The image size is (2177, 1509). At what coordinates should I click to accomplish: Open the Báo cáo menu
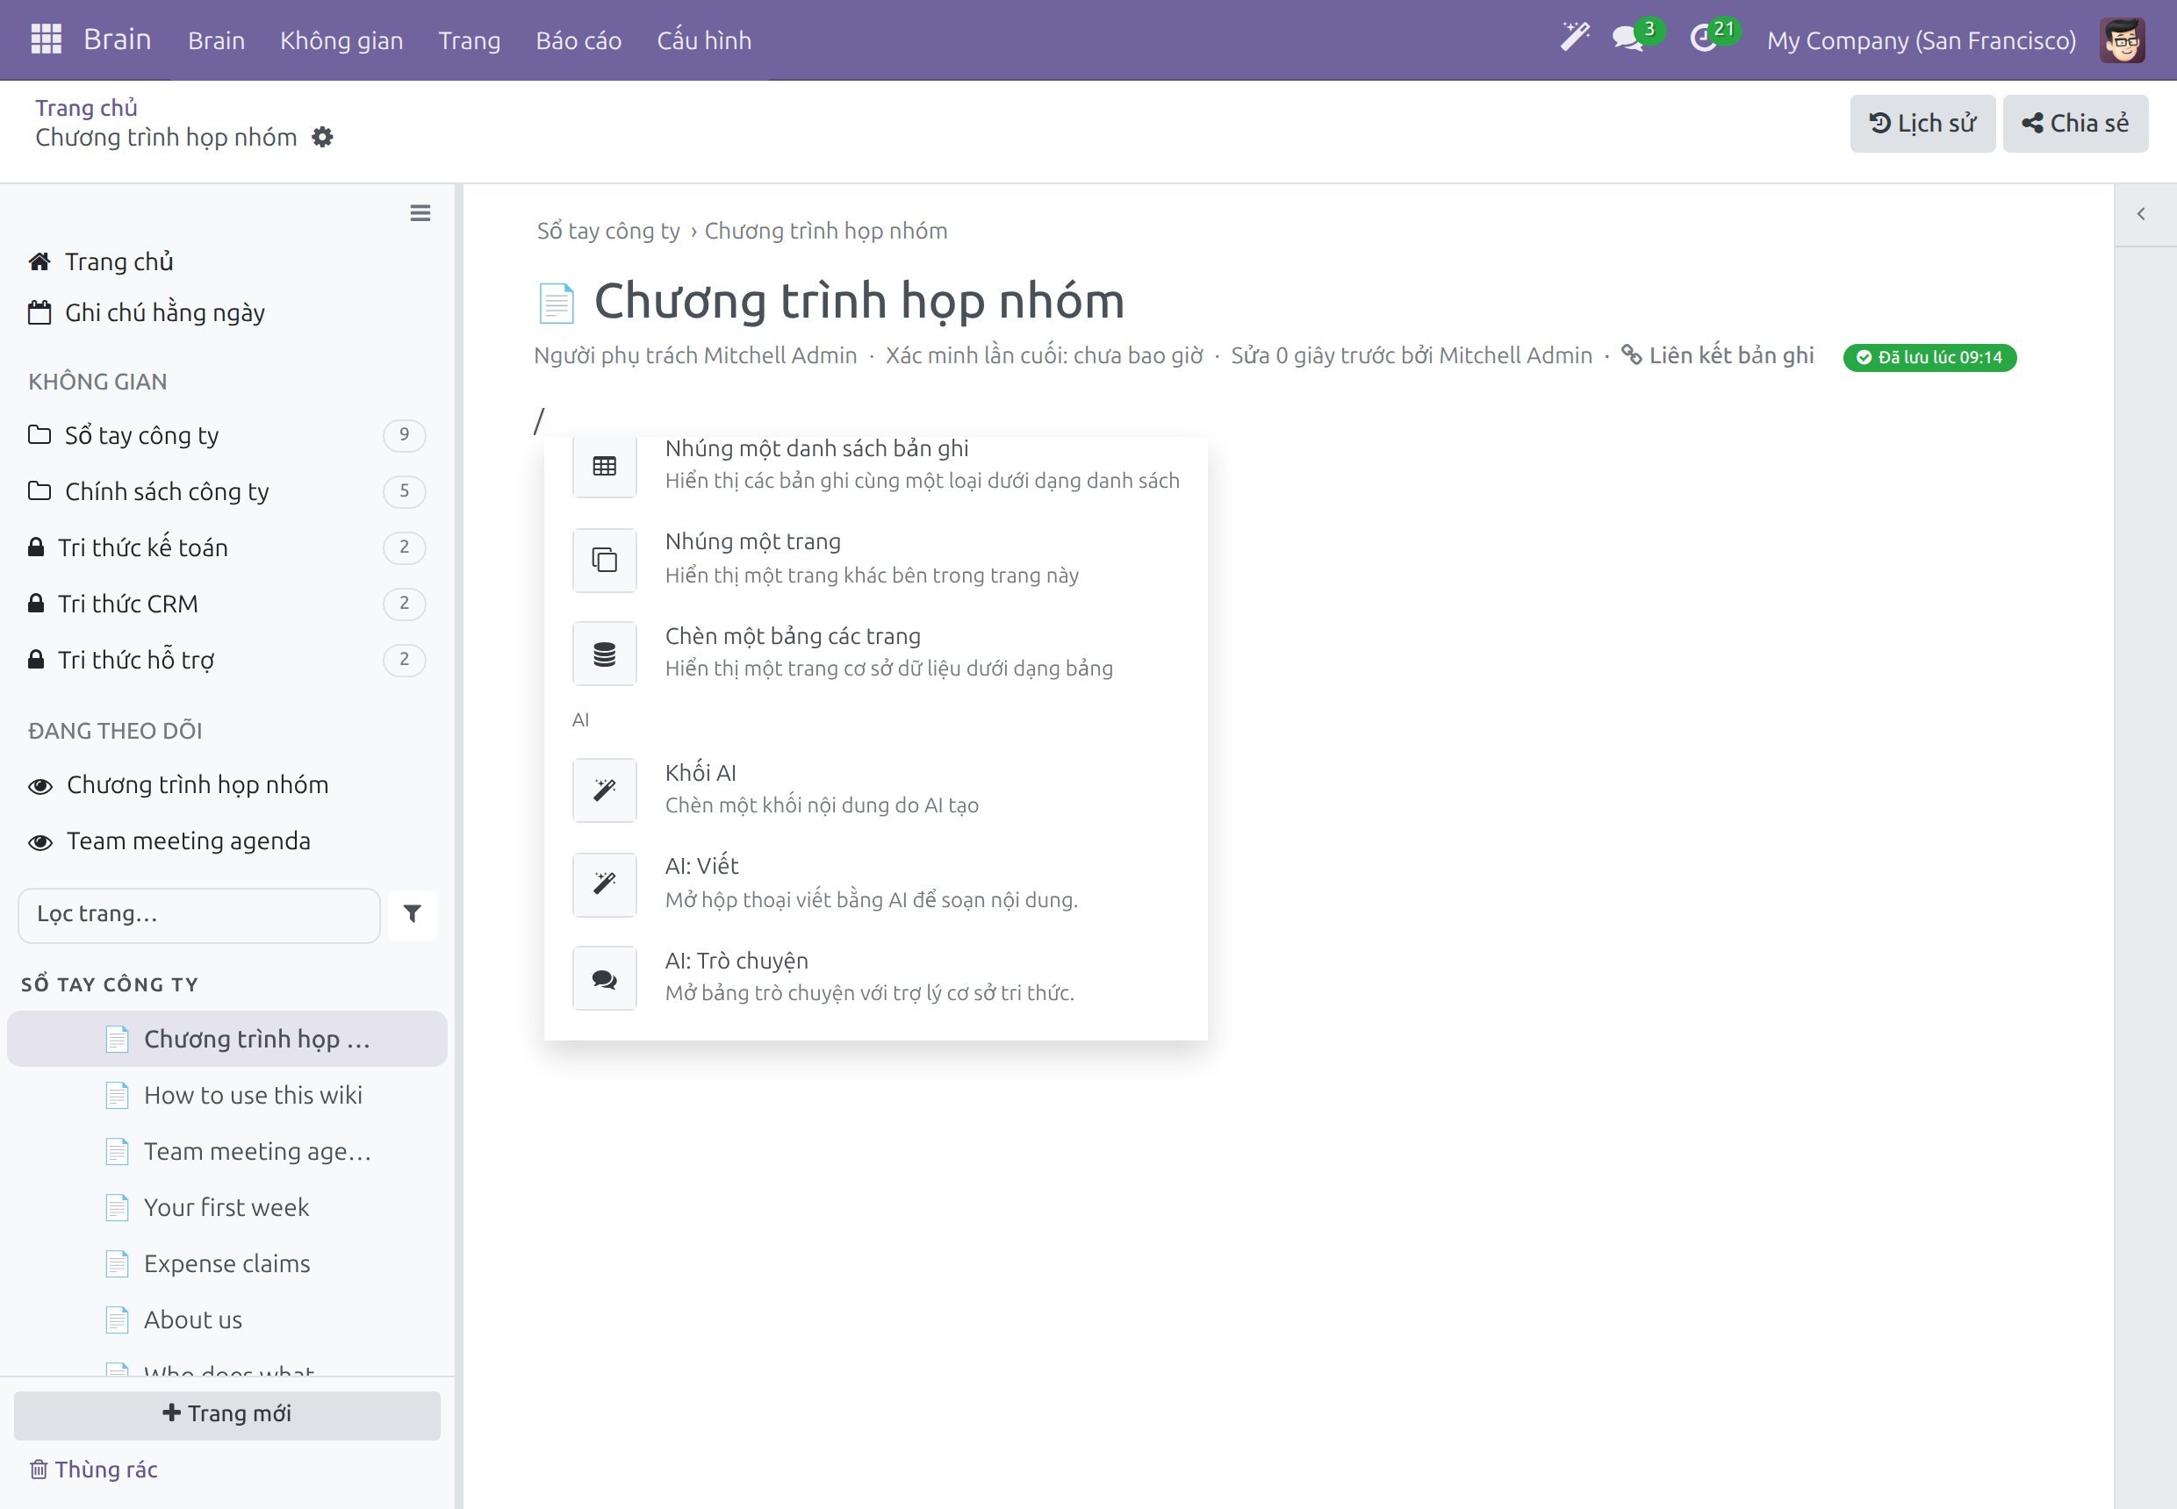(x=578, y=40)
